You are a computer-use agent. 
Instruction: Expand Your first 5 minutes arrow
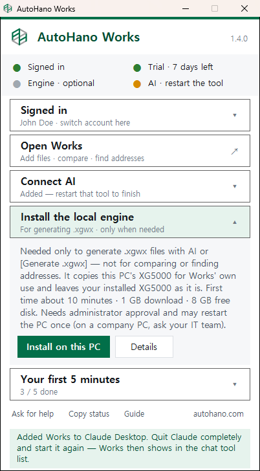pyautogui.click(x=235, y=384)
